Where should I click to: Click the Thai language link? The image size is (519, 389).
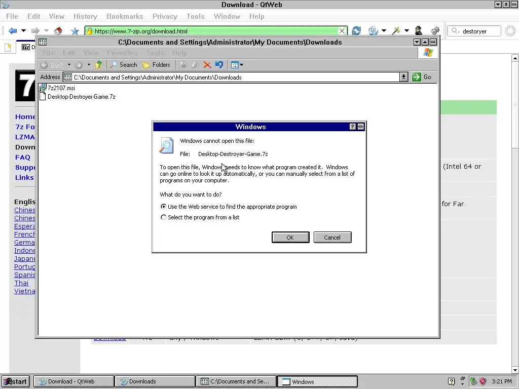pyautogui.click(x=21, y=283)
